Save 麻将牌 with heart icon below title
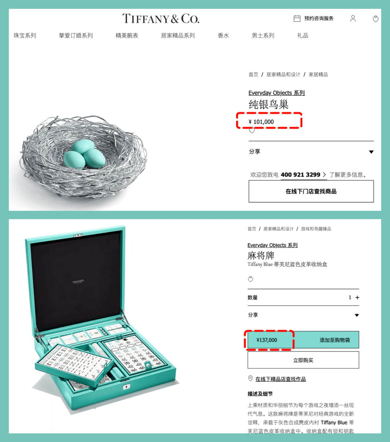Screen dimensions: 390x442 [251, 279]
